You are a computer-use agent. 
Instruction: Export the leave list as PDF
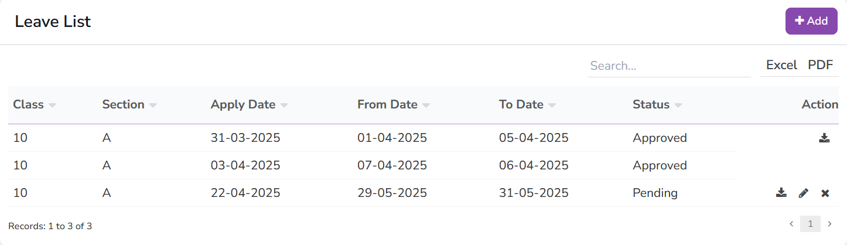pyautogui.click(x=820, y=65)
